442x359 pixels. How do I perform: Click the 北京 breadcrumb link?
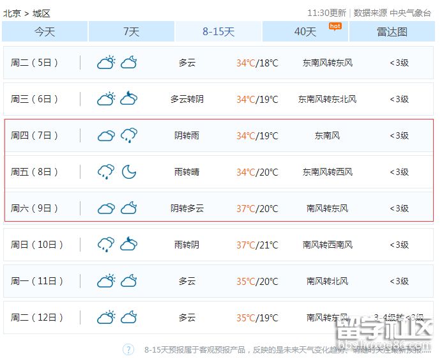coord(11,13)
